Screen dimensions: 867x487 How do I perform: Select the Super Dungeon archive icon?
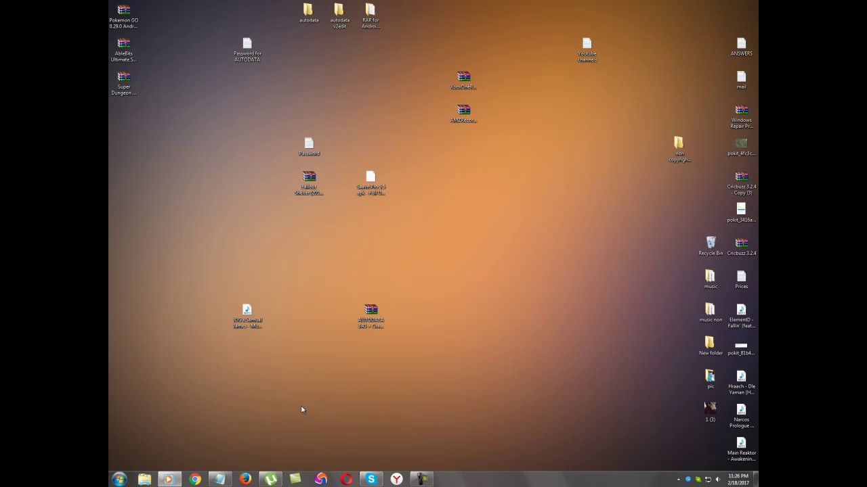[x=124, y=83]
